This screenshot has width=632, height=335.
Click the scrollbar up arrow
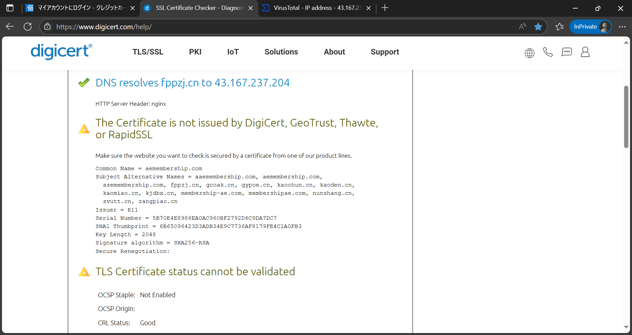(x=626, y=42)
